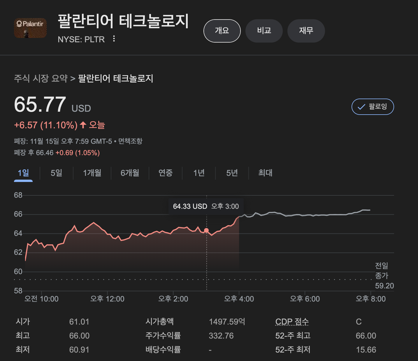Click the CDP 점수 label
The height and width of the screenshot is (361, 418).
pos(292,322)
